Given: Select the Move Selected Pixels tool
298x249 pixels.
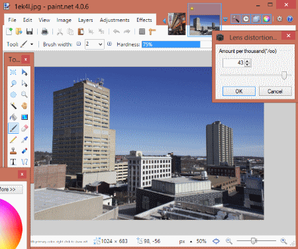Looking at the screenshot, I should 25,72.
